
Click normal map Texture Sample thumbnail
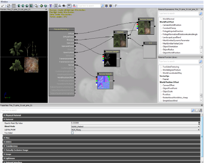pyautogui.click(x=104, y=82)
